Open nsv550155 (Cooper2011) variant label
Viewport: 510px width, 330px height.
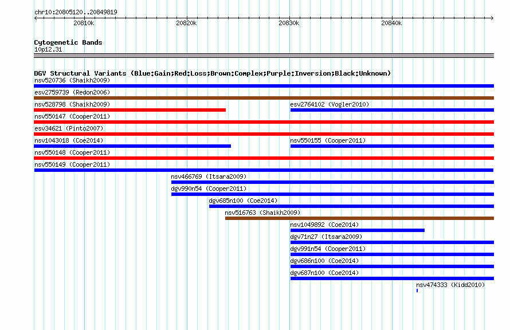coord(328,140)
